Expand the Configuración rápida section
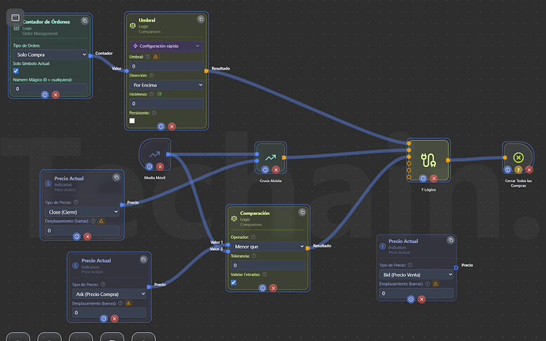This screenshot has width=546, height=341. tap(166, 46)
